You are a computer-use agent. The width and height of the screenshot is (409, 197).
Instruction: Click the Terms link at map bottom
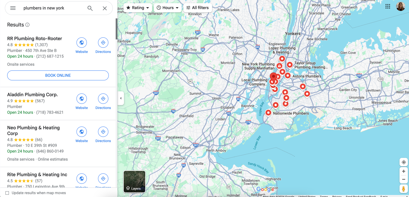coord(324,196)
